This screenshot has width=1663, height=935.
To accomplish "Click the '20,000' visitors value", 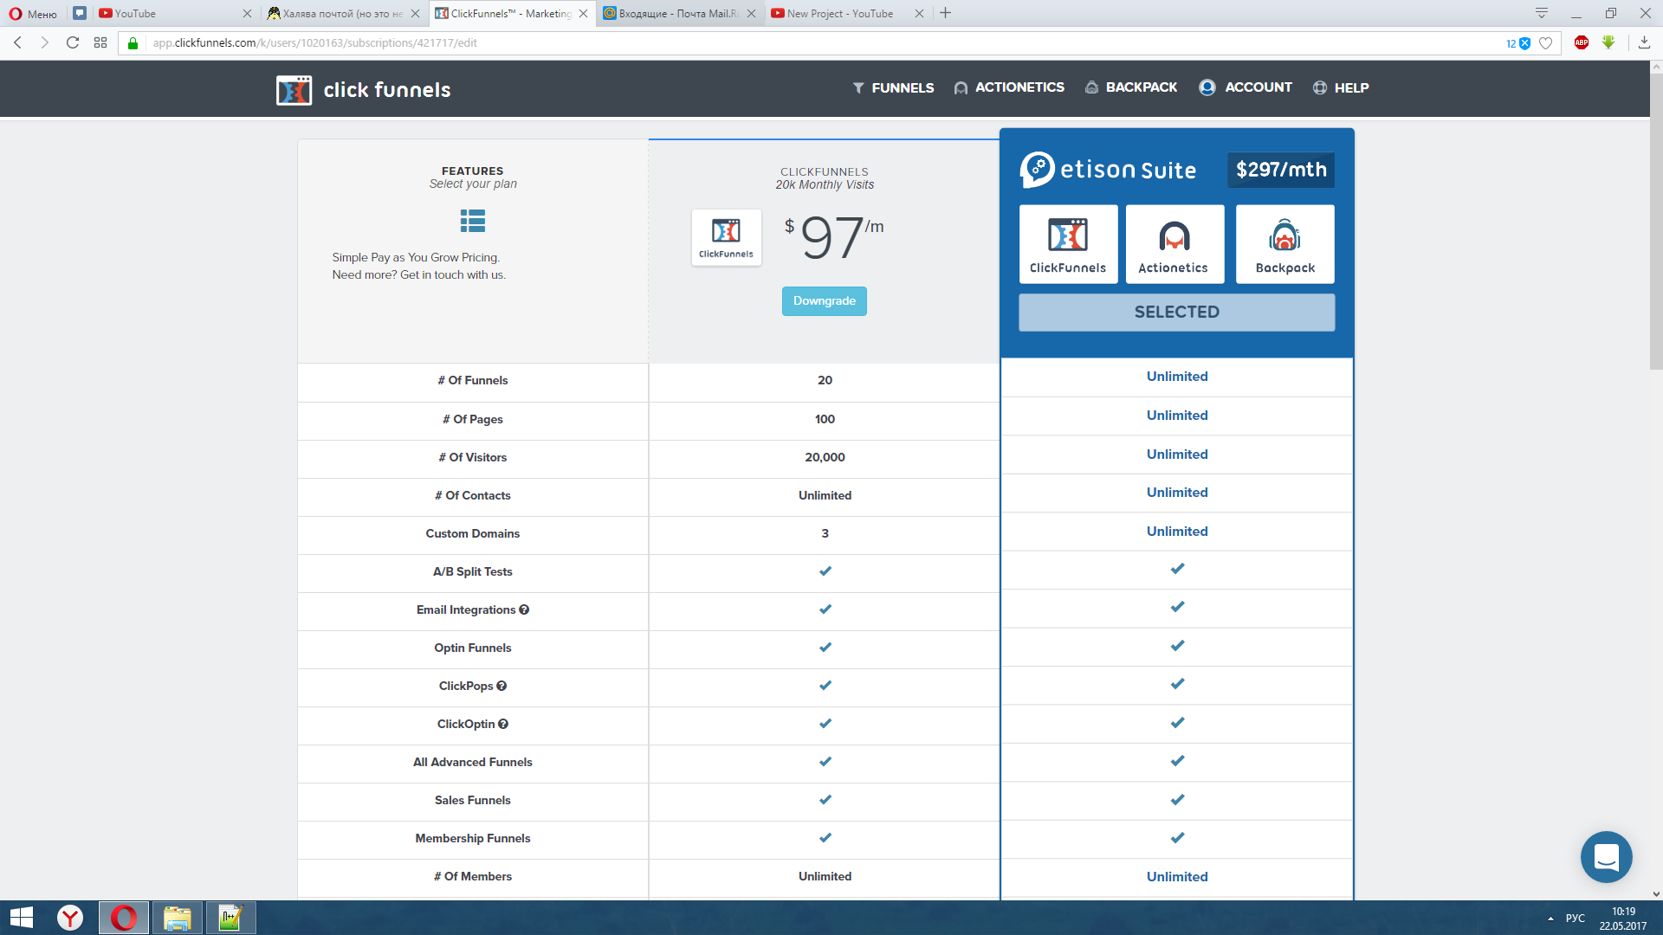I will coord(825,458).
